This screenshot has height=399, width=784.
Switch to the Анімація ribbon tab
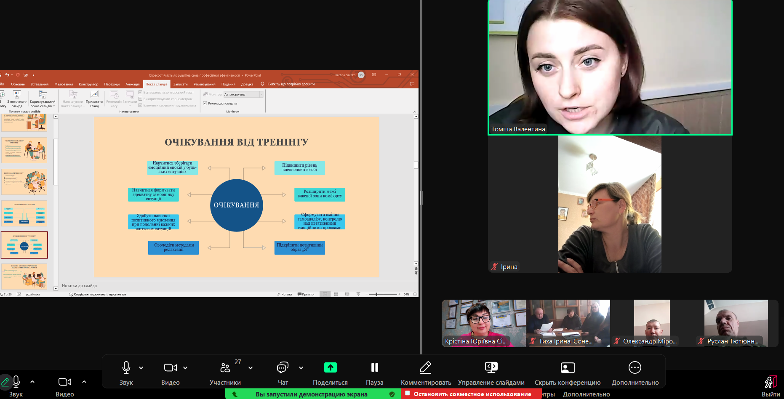tap(132, 84)
